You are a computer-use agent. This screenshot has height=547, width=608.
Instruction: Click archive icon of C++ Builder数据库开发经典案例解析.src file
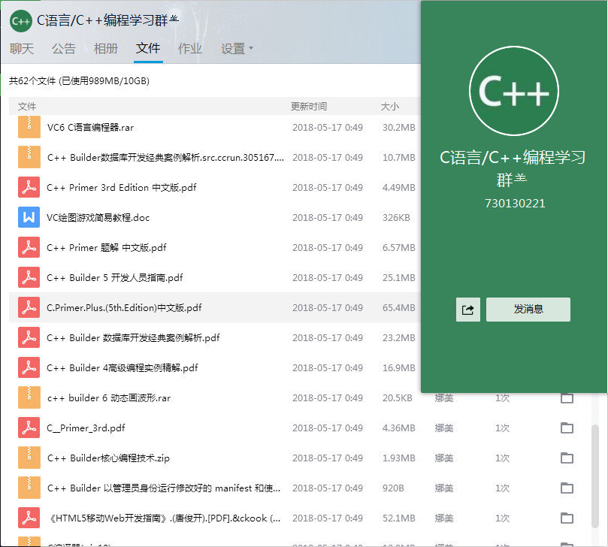coord(29,157)
